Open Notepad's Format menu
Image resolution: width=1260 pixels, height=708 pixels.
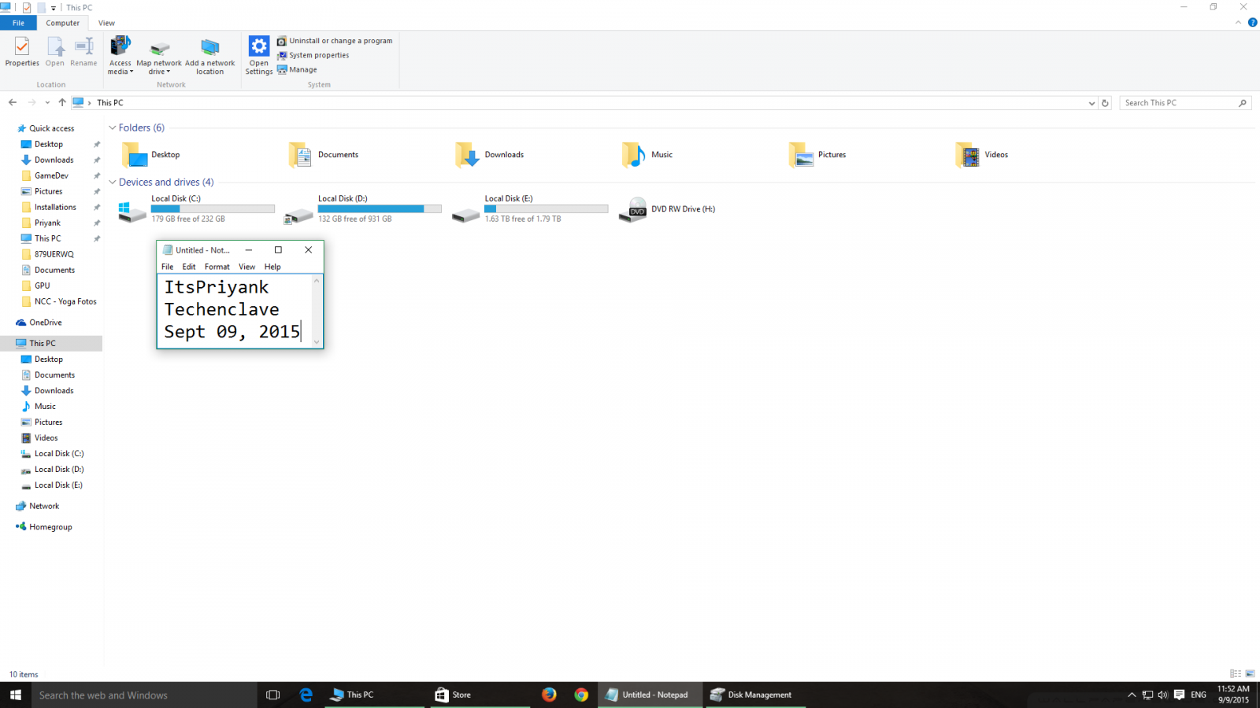tap(217, 267)
